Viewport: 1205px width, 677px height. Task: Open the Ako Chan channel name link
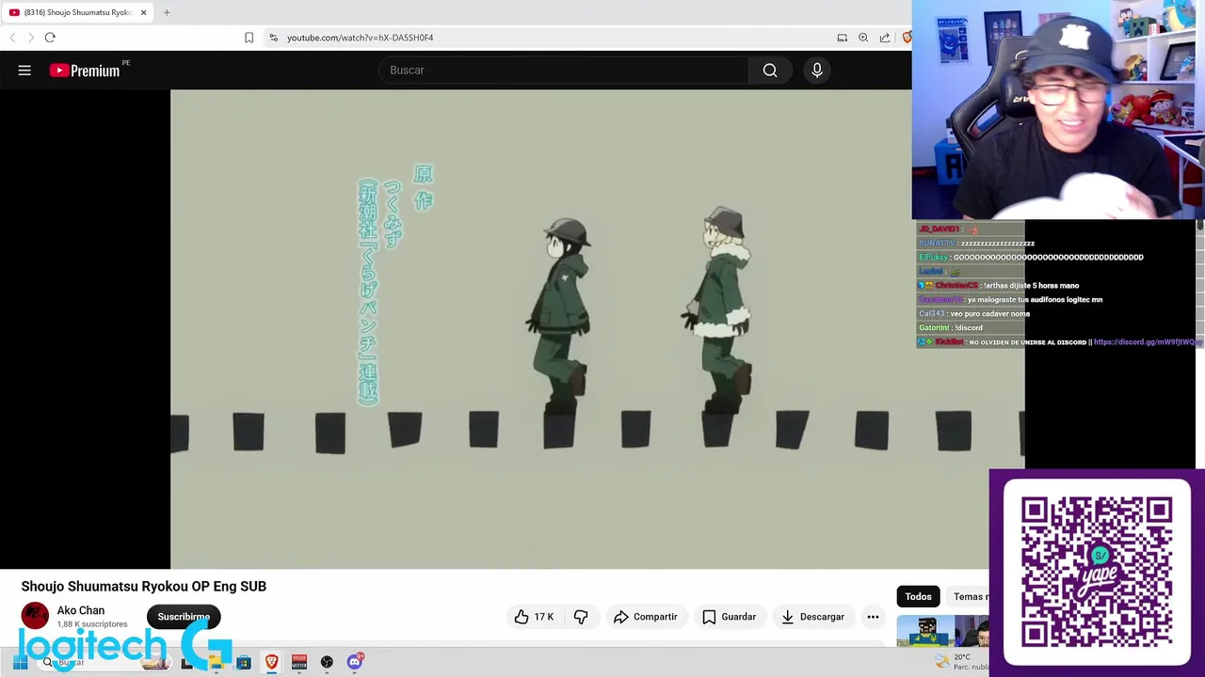(x=81, y=610)
